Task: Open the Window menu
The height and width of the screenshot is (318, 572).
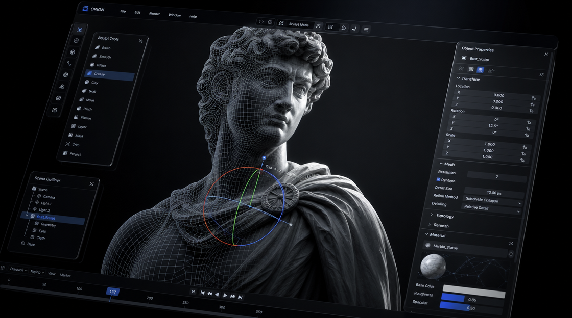Action: 175,15
